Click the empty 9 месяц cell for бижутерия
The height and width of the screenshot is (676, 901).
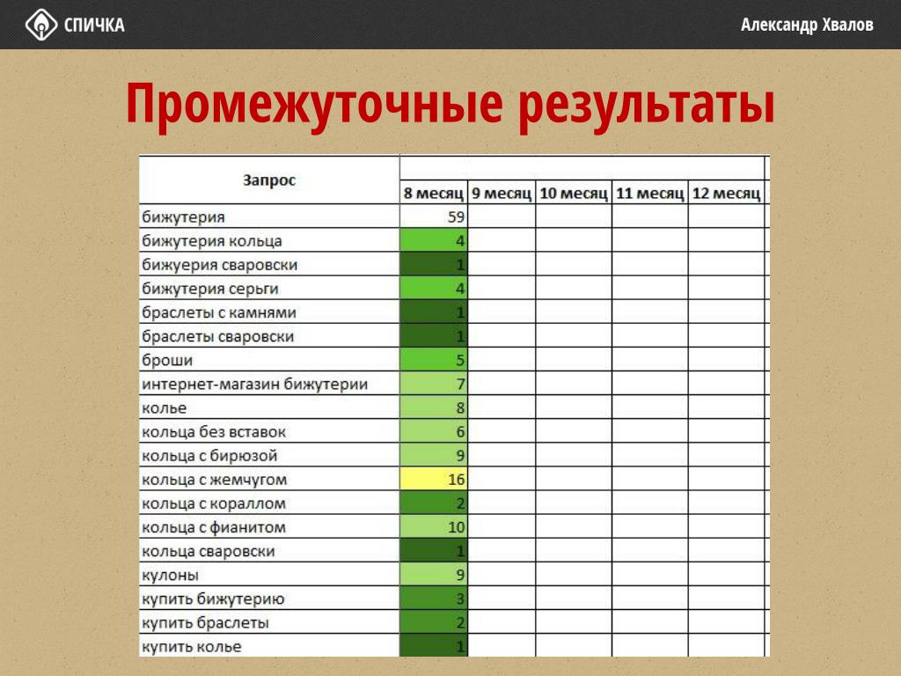pos(502,217)
